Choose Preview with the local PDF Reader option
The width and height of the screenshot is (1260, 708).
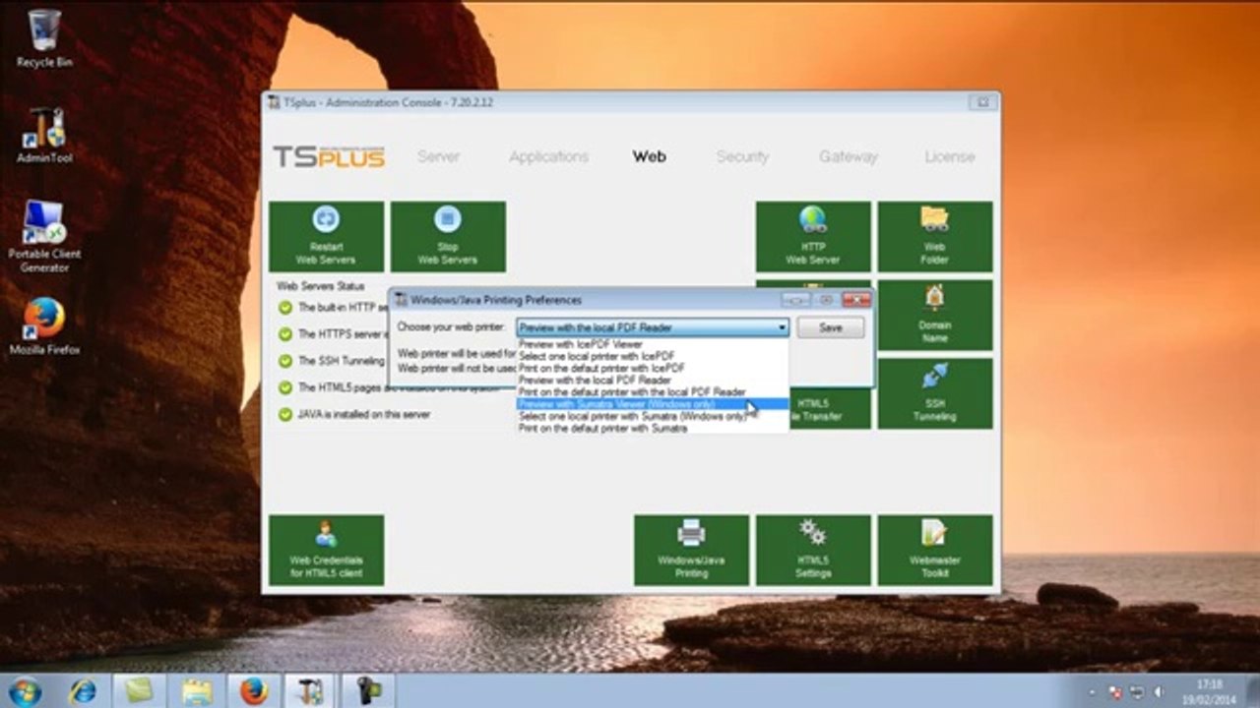653,380
